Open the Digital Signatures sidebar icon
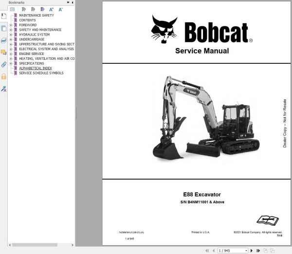 tap(4, 89)
